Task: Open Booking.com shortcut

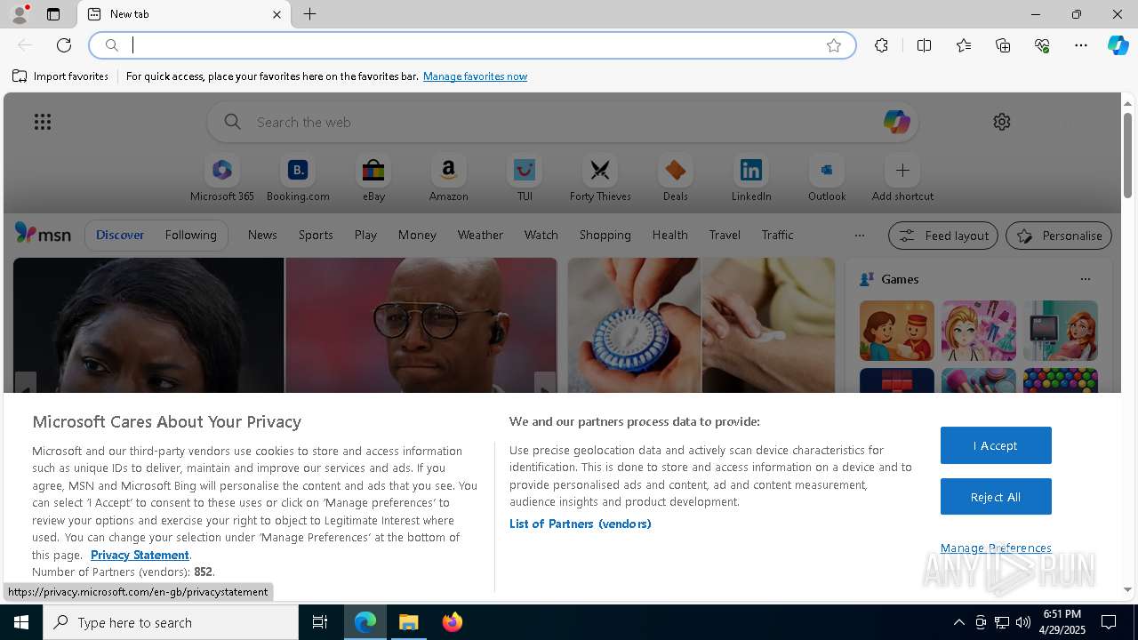Action: click(298, 179)
